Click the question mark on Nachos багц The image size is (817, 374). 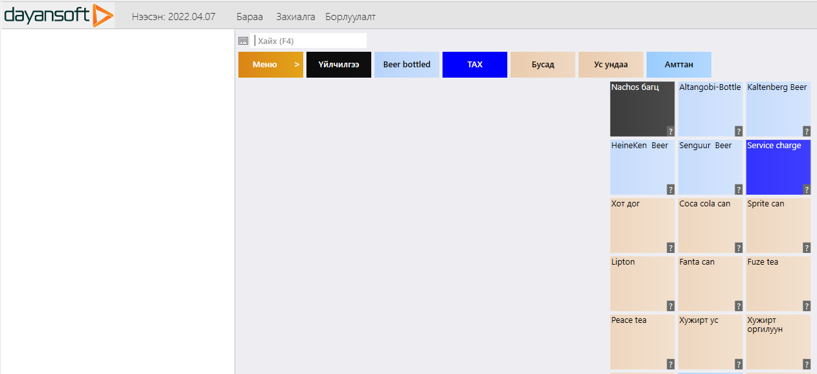point(671,131)
